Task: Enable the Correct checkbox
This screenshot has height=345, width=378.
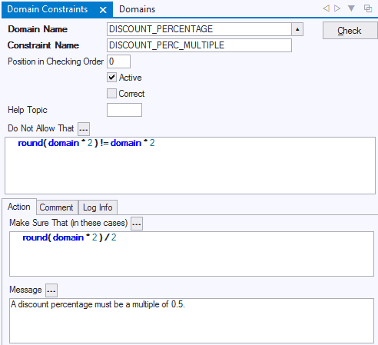Action: [111, 94]
